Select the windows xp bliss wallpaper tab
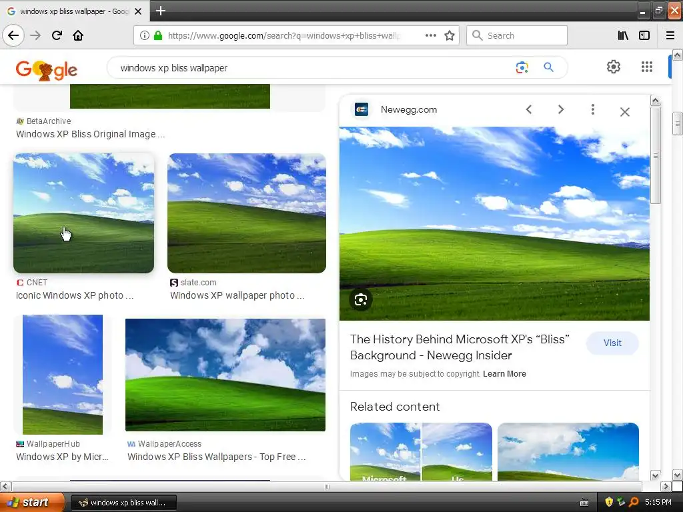683x512 pixels. pos(75,11)
